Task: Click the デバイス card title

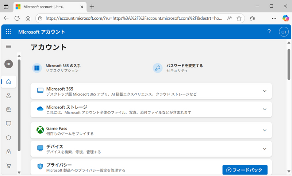Action: point(55,146)
